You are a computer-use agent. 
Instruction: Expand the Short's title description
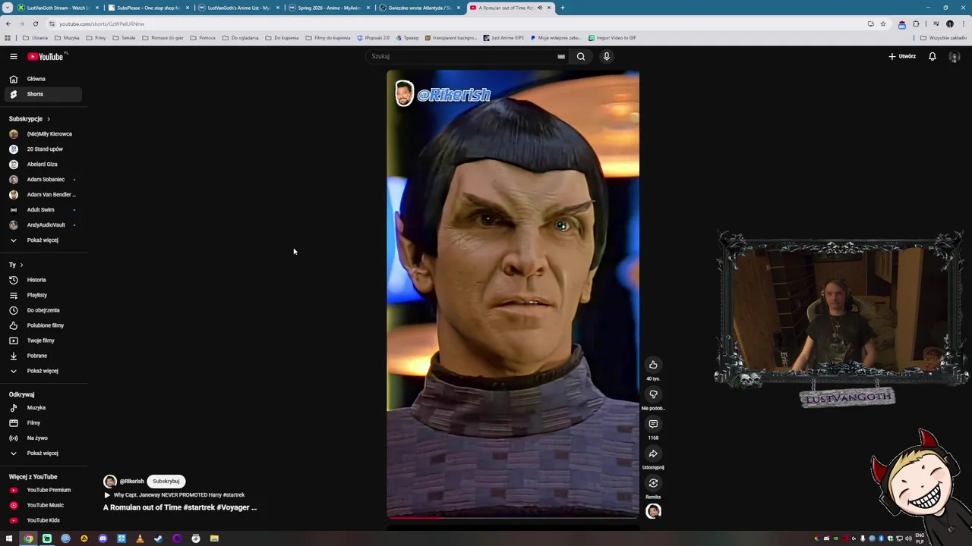[180, 507]
